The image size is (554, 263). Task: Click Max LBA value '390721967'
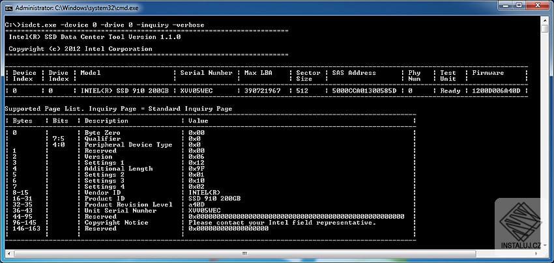click(263, 90)
